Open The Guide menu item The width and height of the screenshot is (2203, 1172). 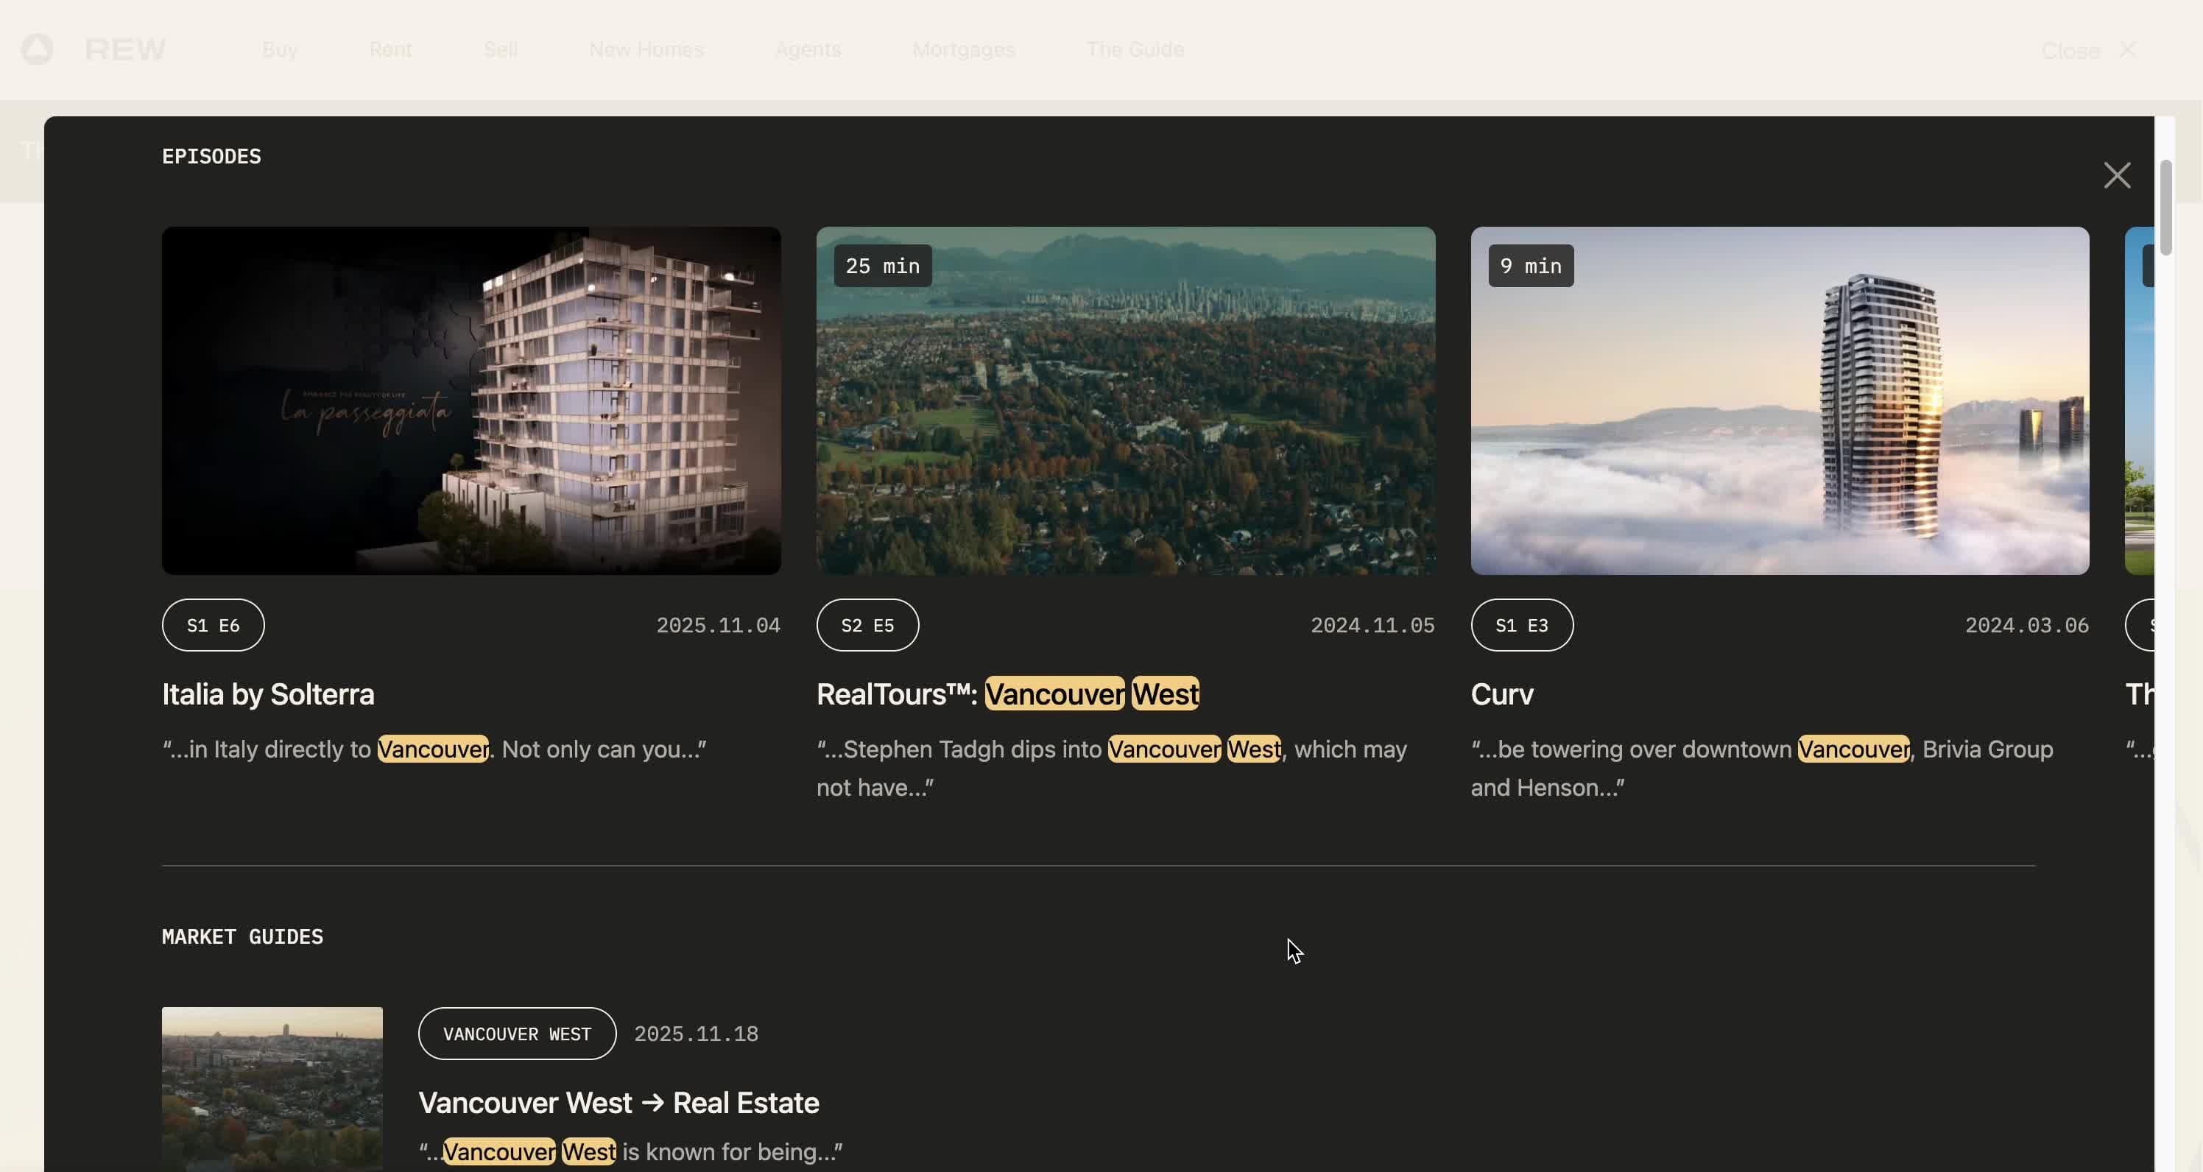point(1135,49)
